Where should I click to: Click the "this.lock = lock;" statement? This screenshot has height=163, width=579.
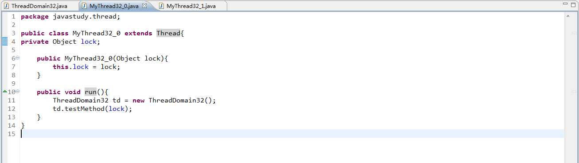point(86,67)
